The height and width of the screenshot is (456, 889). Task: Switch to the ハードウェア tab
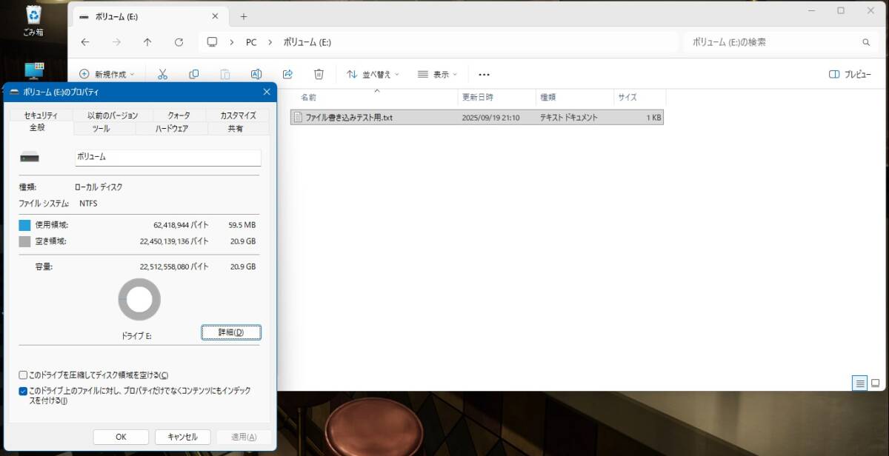pyautogui.click(x=171, y=128)
